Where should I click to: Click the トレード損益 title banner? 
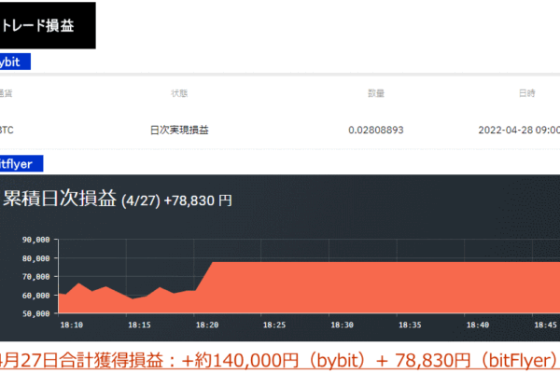pyautogui.click(x=47, y=25)
